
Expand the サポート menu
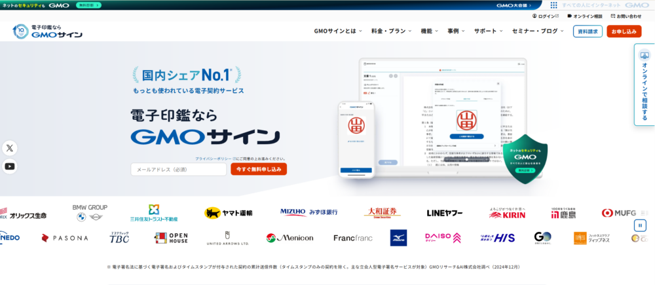(489, 31)
